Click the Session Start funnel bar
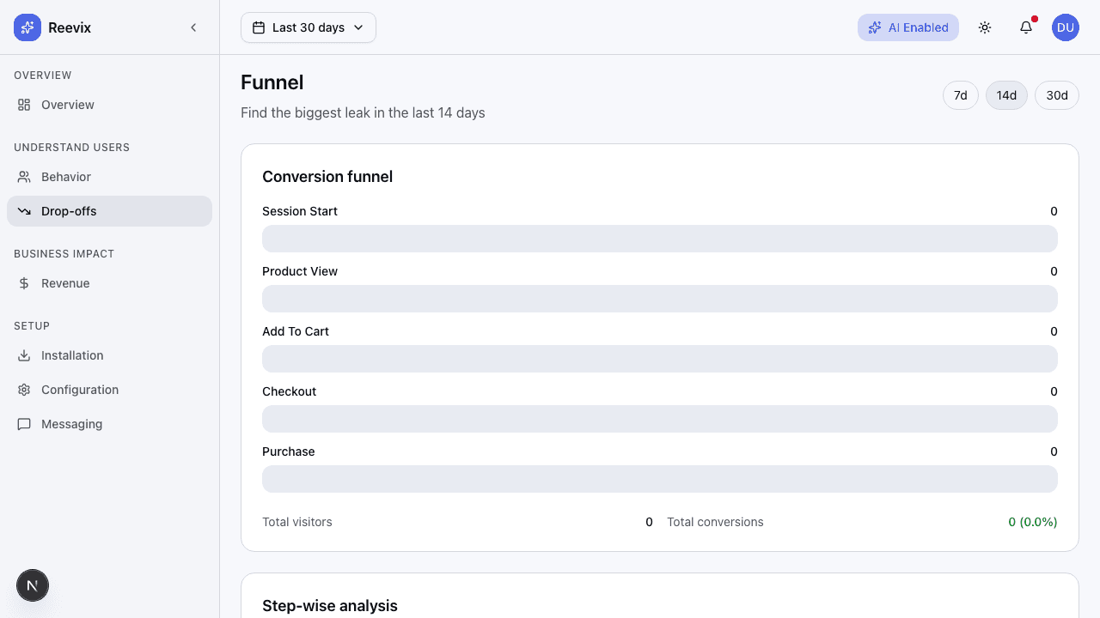 pos(660,239)
